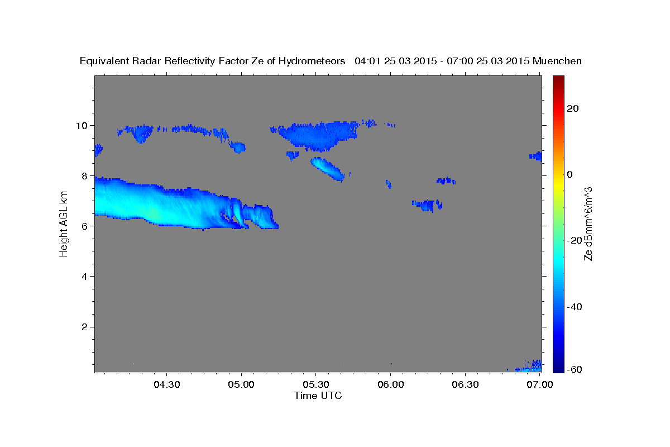Click the small bright echo streak near 8 km at 05:35
Screen dimensions: 670x447
(328, 169)
